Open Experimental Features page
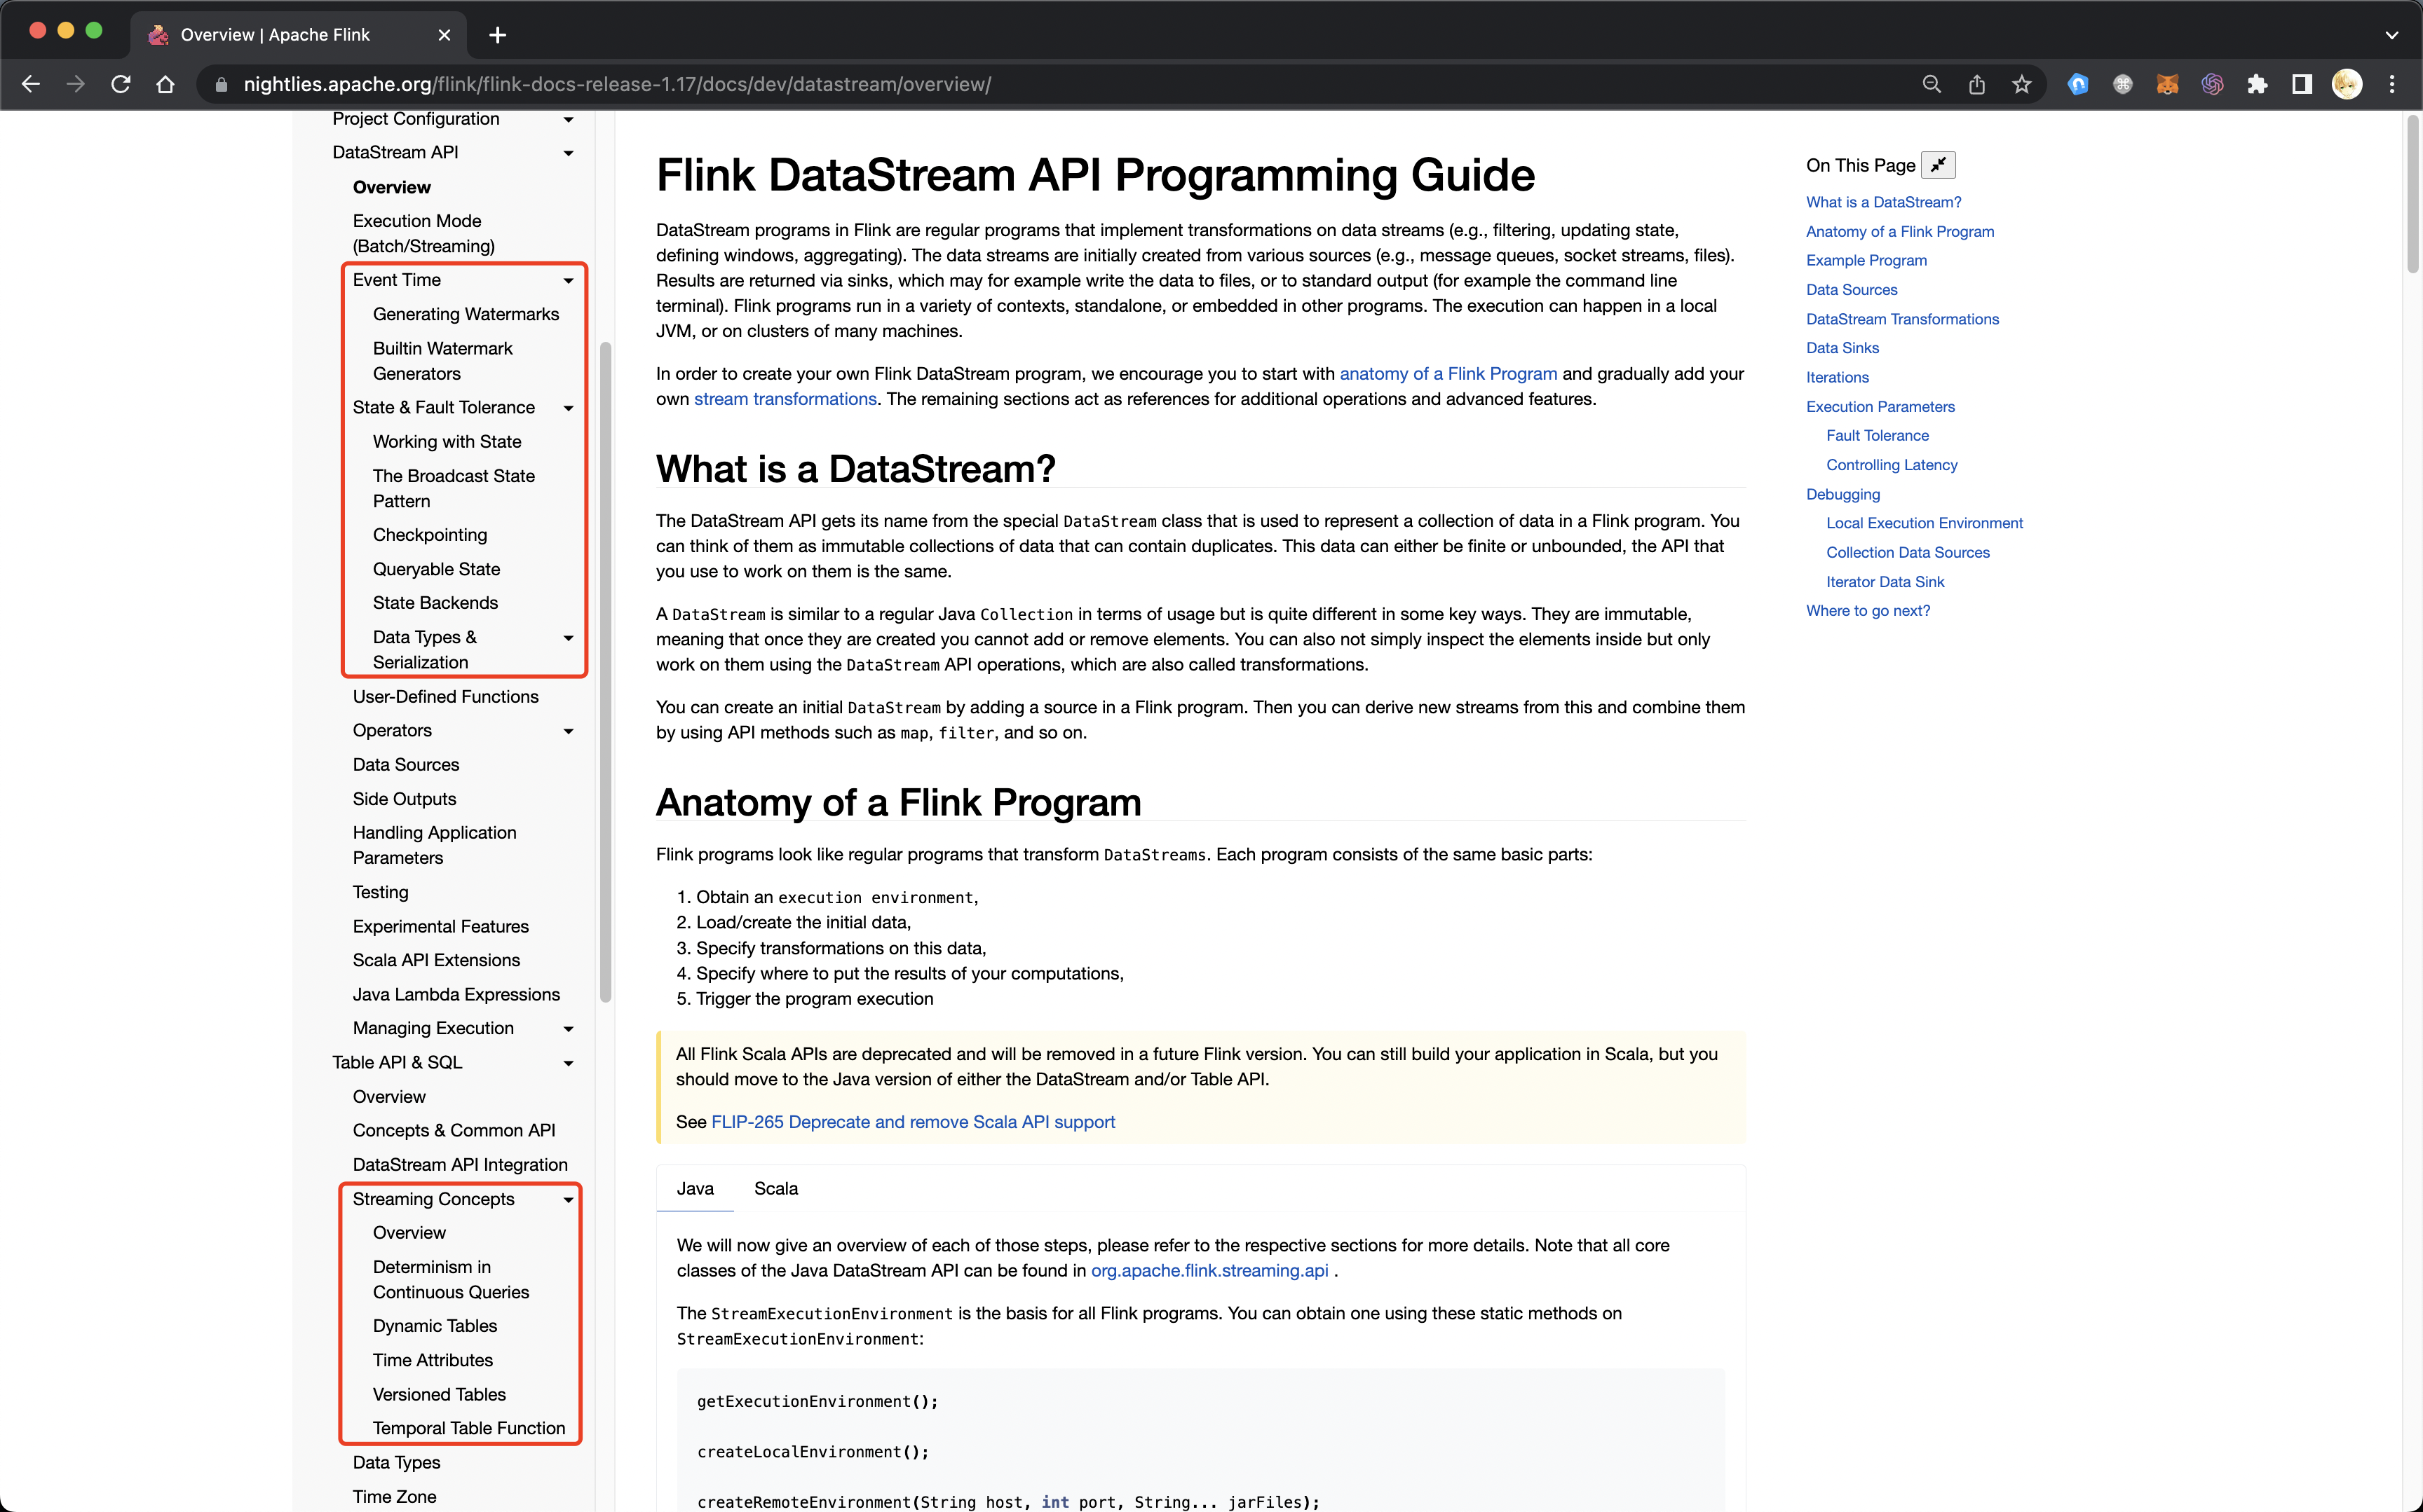Viewport: 2423px width, 1512px height. coord(440,926)
